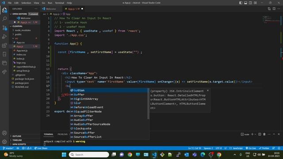
Task: Click the Windows taskbar Search box
Action: point(89,155)
